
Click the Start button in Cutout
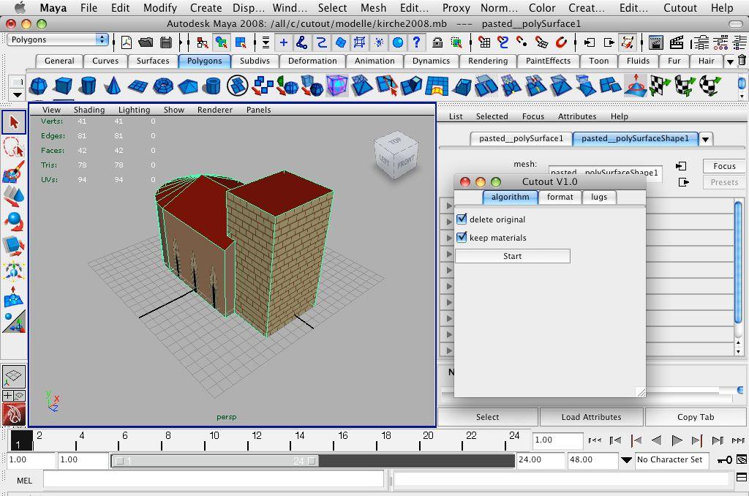(x=513, y=256)
